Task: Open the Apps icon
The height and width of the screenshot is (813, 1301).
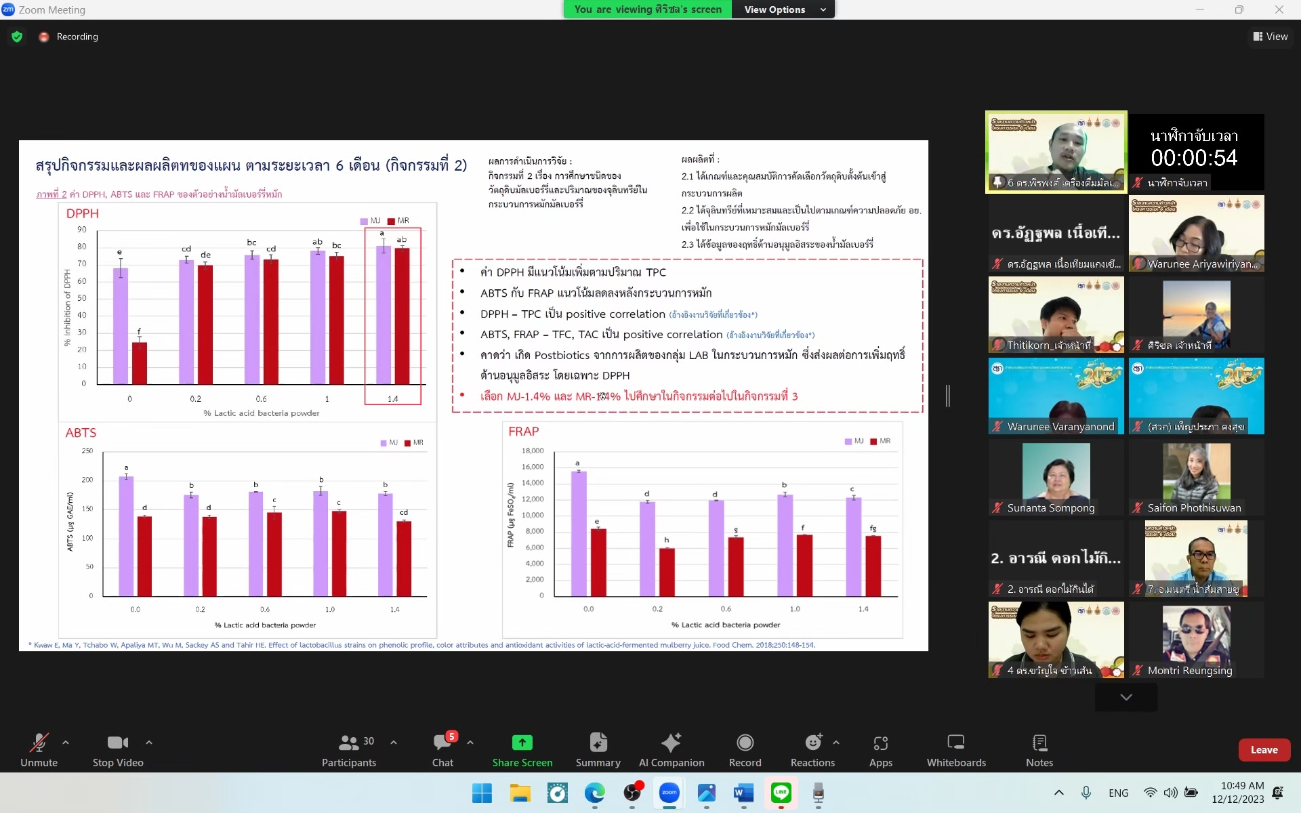Action: [880, 743]
